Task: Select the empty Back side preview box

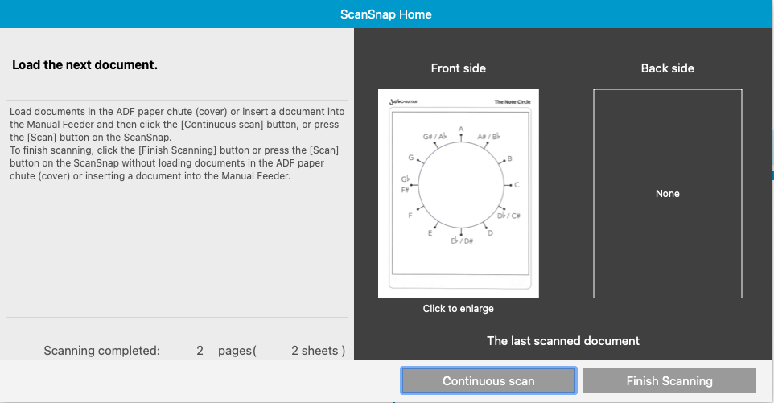Action: click(667, 193)
